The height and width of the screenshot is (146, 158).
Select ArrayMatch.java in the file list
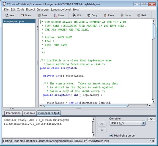tap(19, 22)
